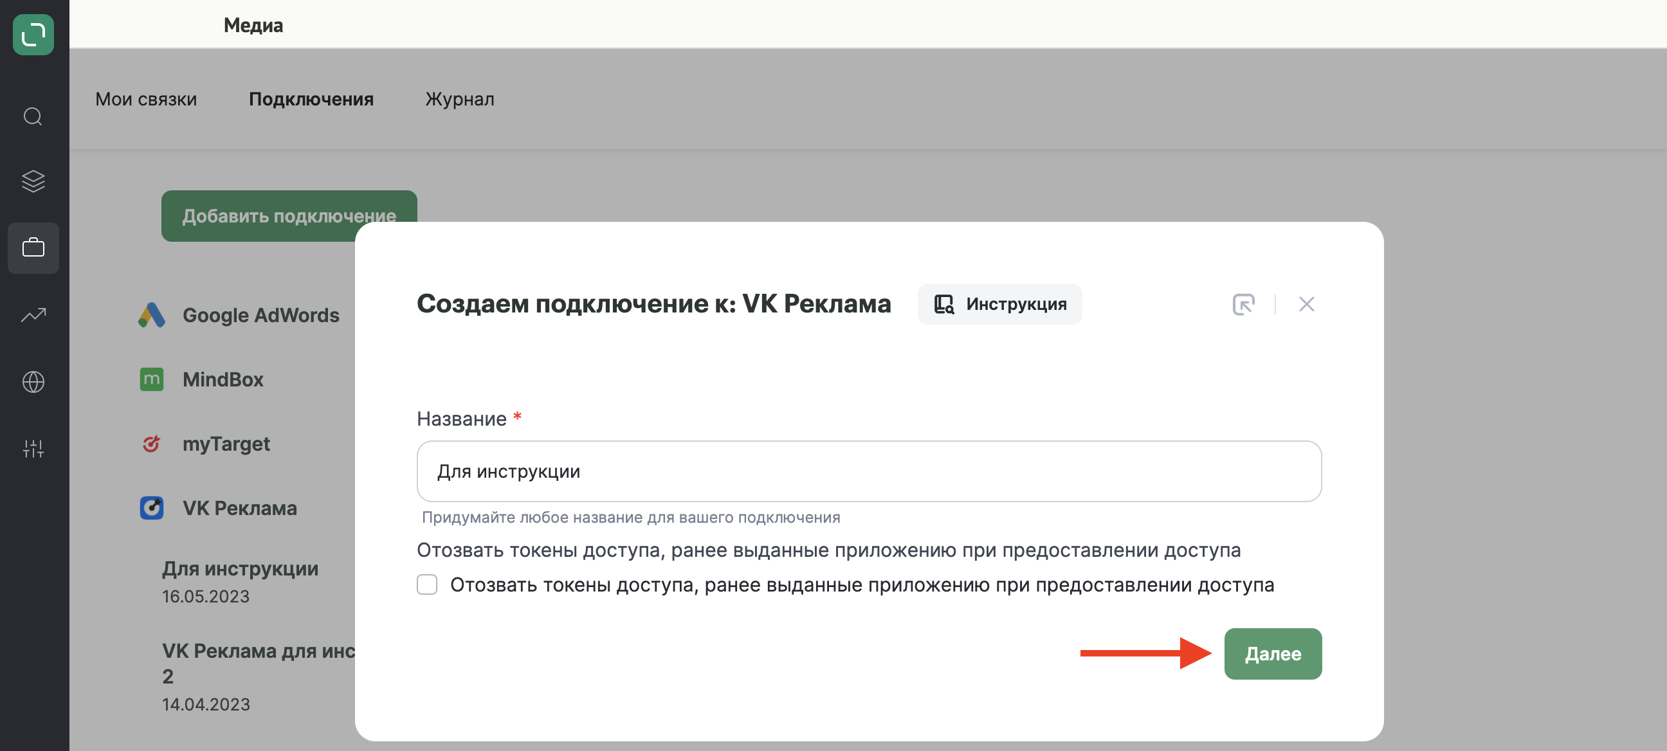Switch to the Журнал tab

tap(459, 99)
